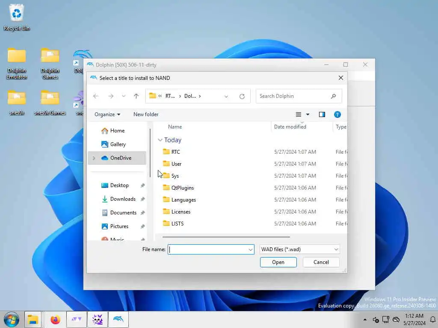The height and width of the screenshot is (328, 438).
Task: Select the Dolphin Emulator desktop folder
Action: pos(17,64)
